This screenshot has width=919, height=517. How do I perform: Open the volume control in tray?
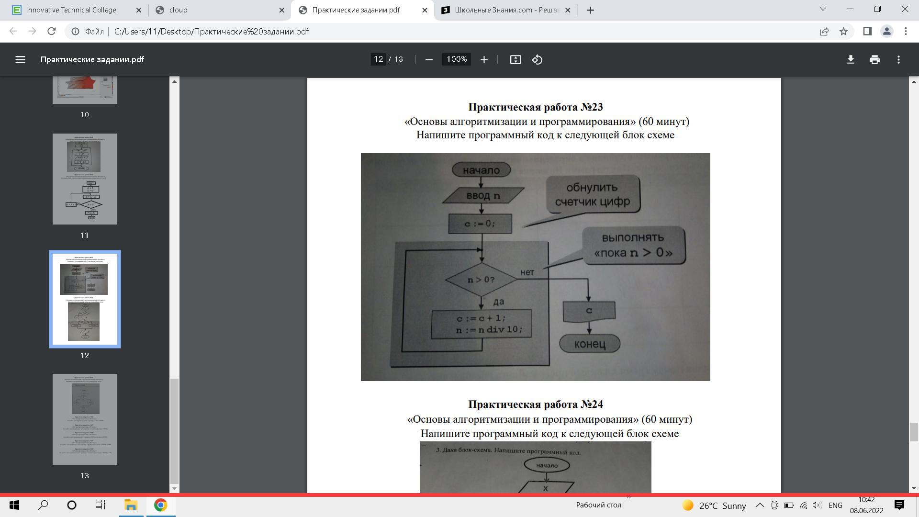tap(817, 505)
